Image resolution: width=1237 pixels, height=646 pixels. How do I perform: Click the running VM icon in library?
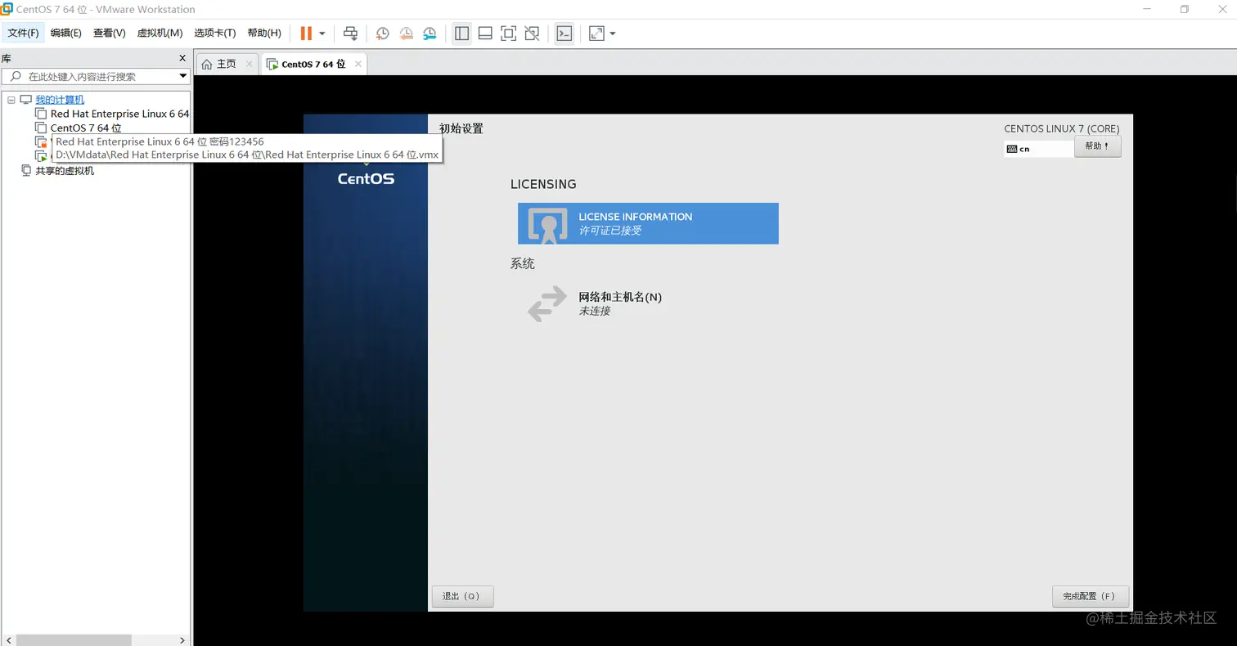pos(41,155)
